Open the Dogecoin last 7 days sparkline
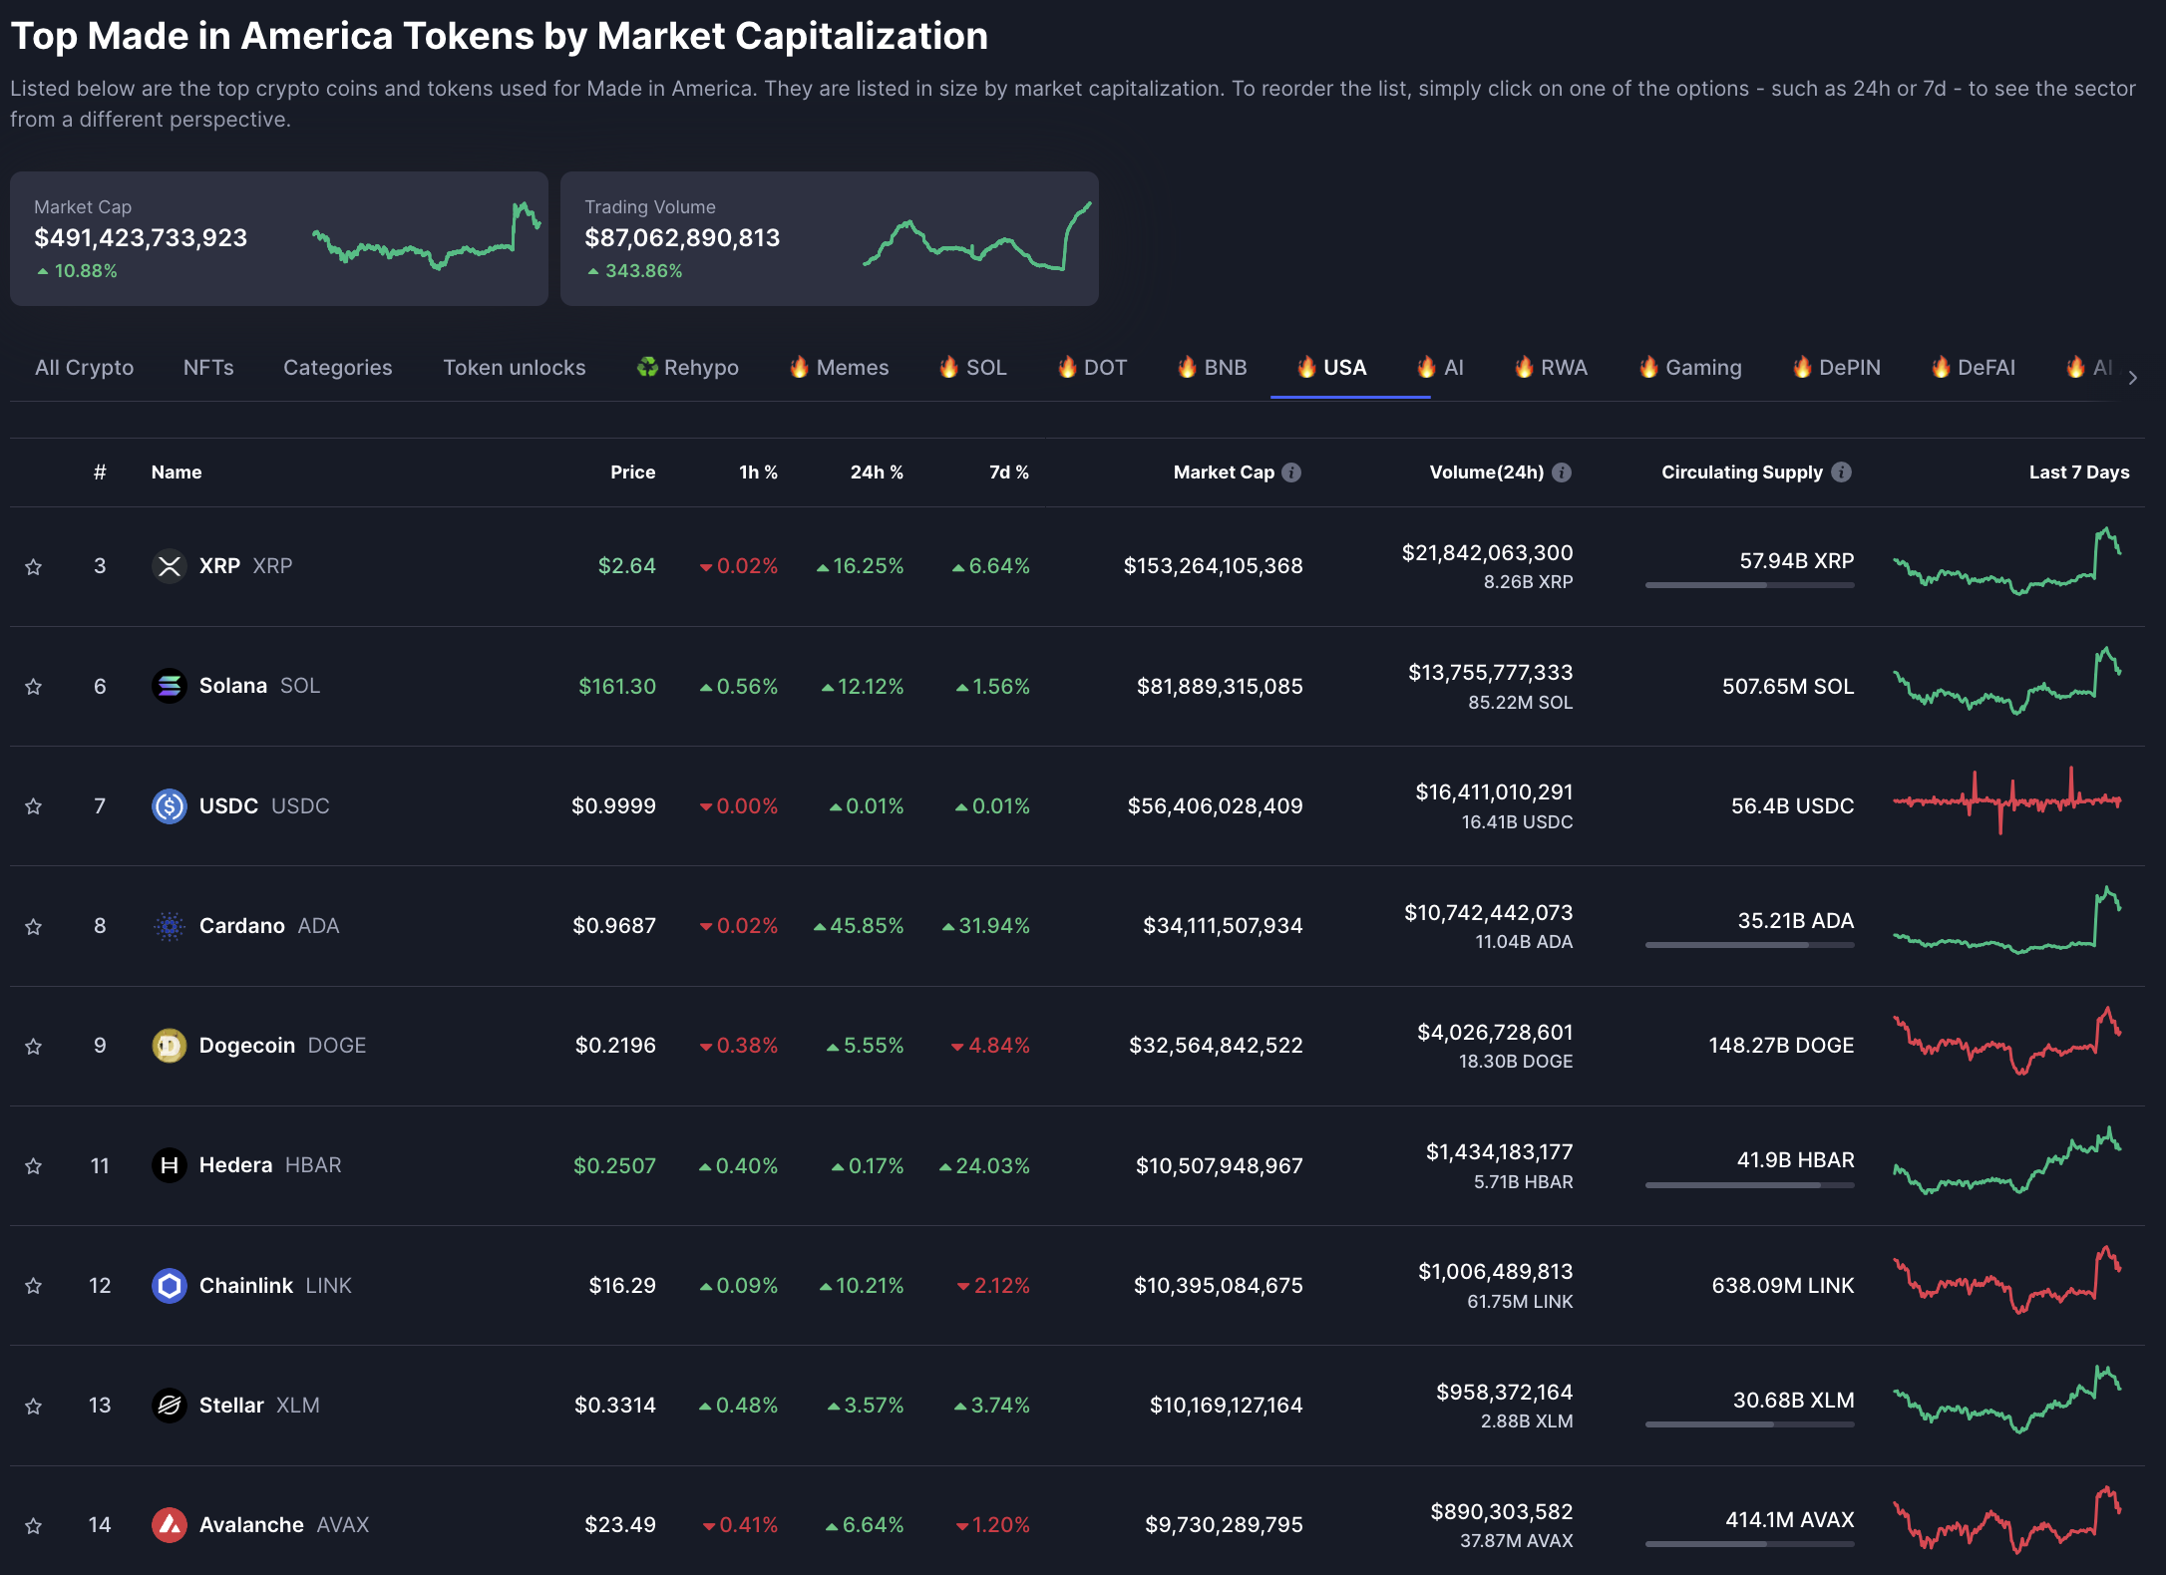2166x1575 pixels. [x=2007, y=1041]
